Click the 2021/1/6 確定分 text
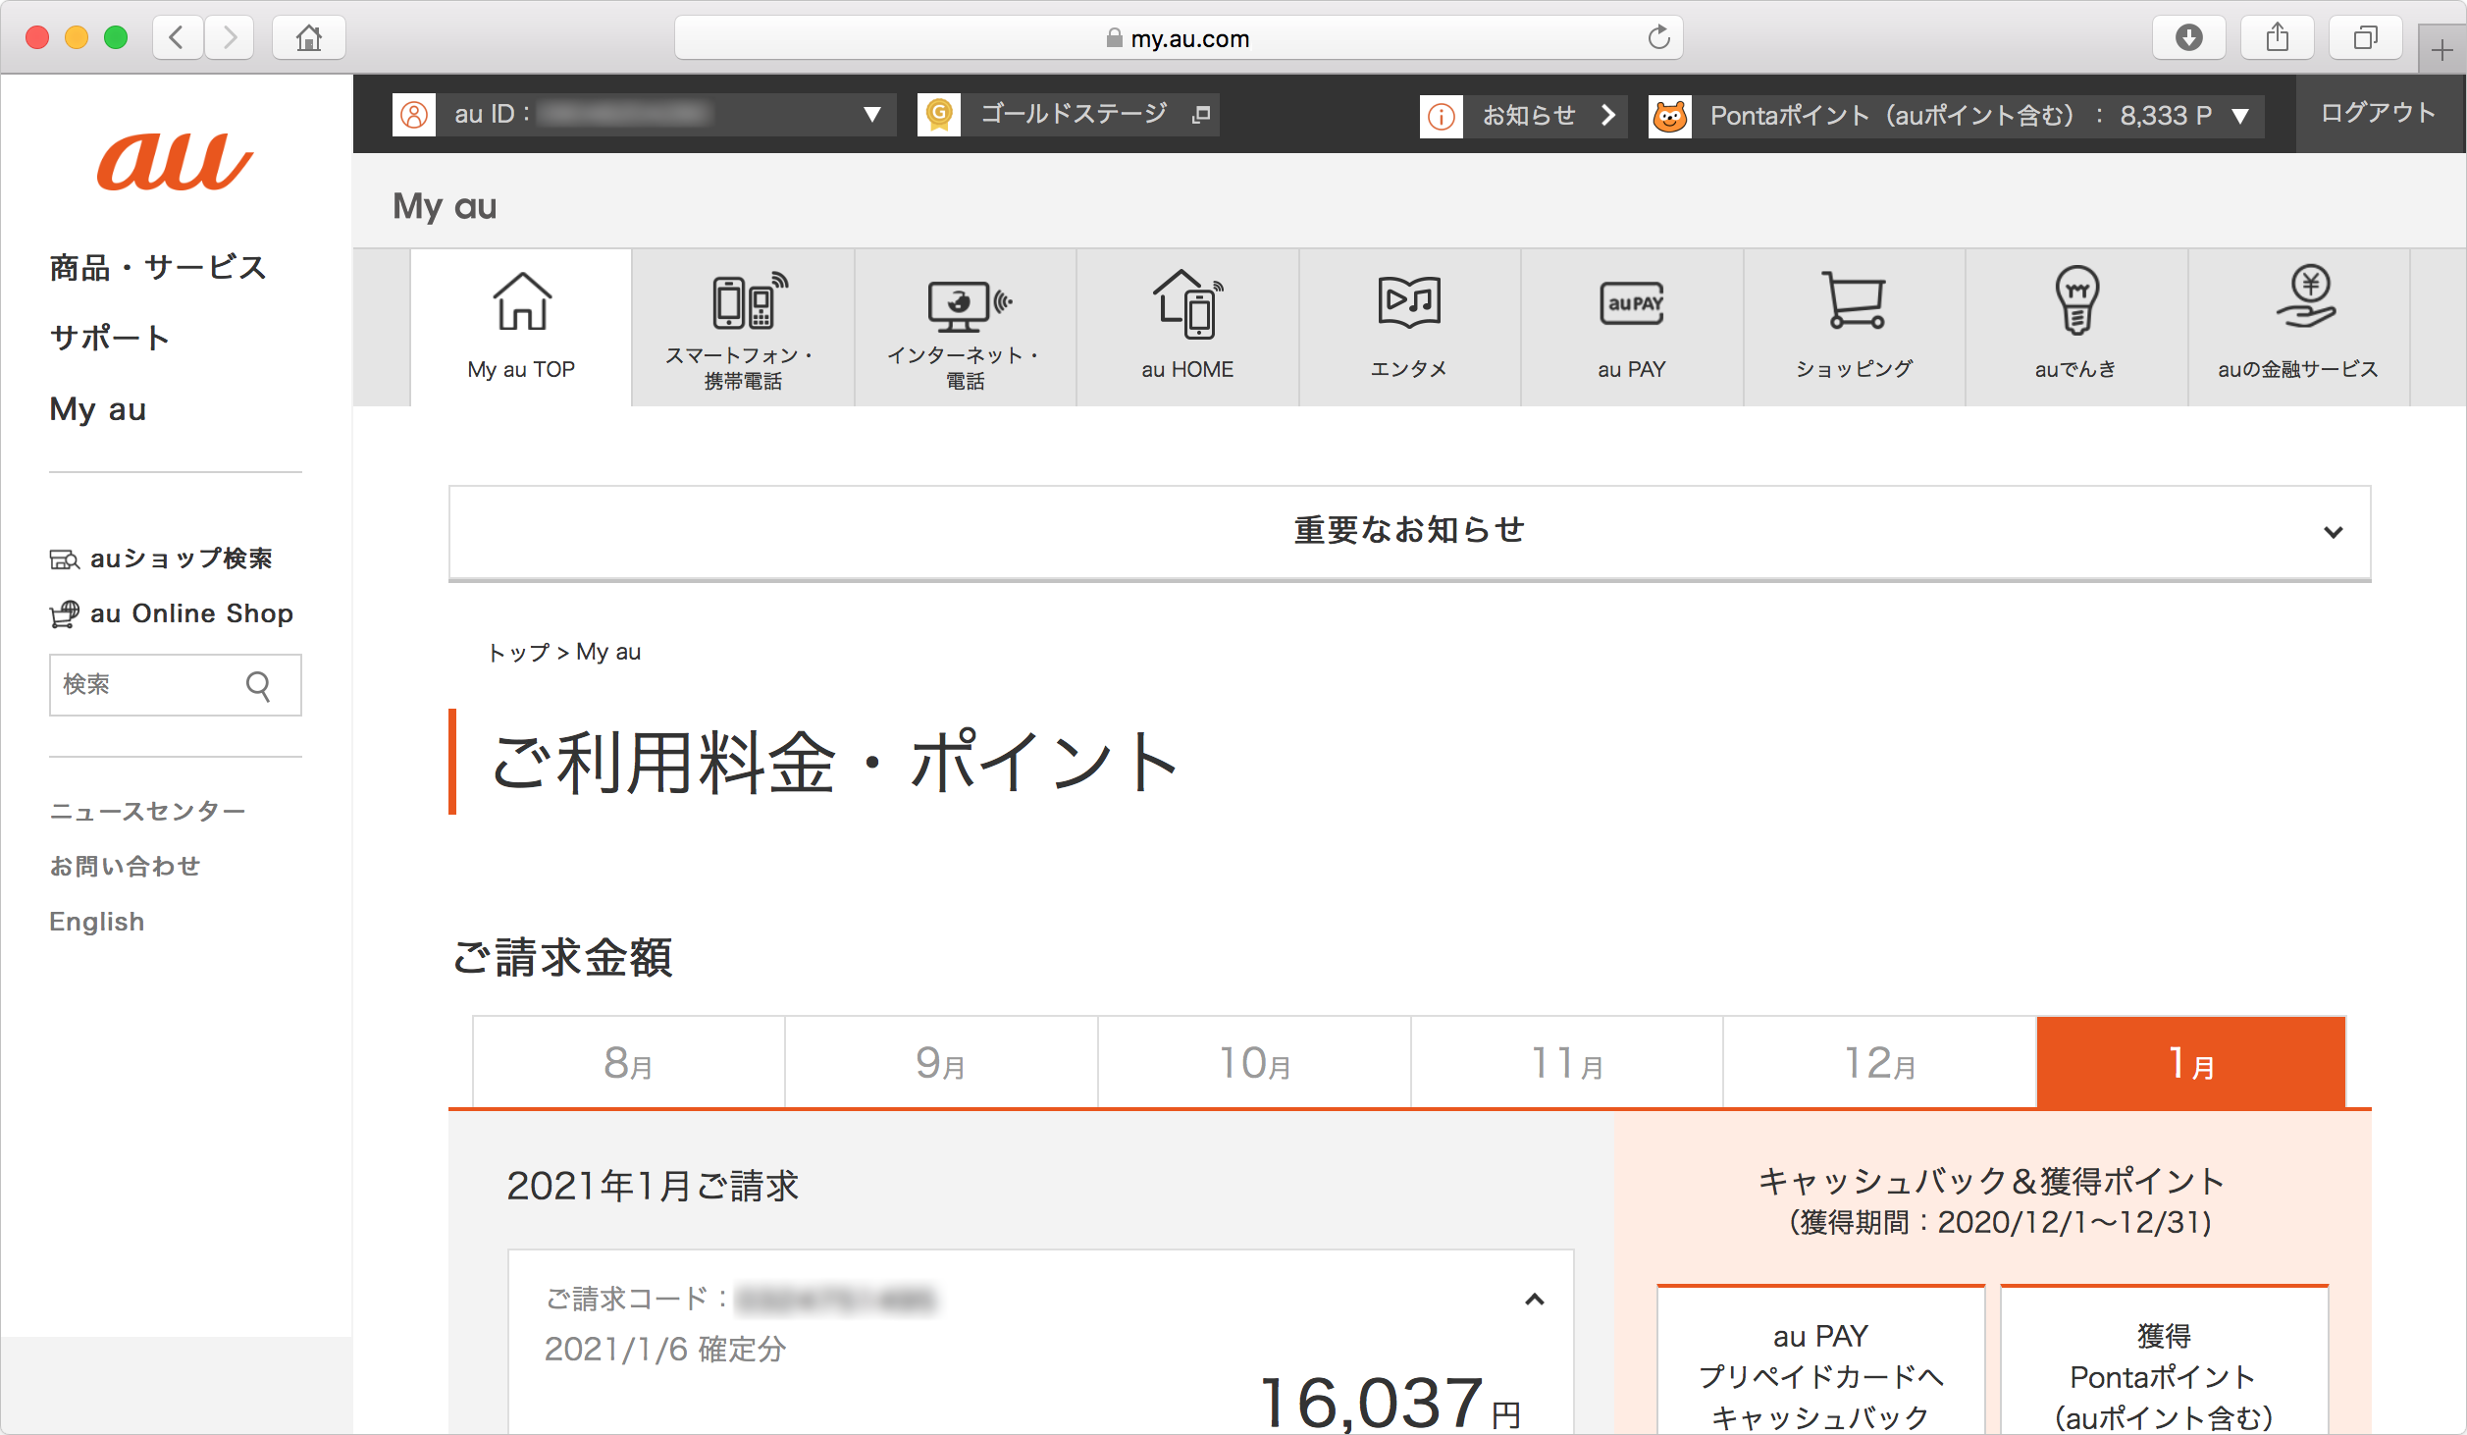Image resolution: width=2467 pixels, height=1435 pixels. [665, 1350]
